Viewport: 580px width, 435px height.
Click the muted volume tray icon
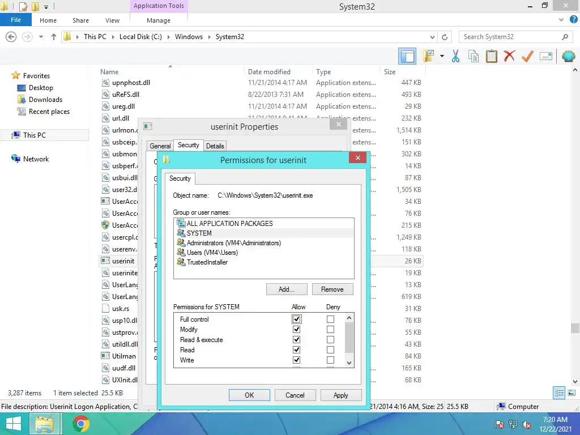(x=526, y=424)
